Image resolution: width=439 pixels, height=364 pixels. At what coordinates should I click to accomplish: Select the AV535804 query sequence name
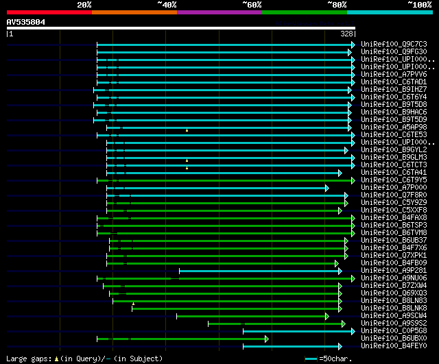pyautogui.click(x=26, y=22)
